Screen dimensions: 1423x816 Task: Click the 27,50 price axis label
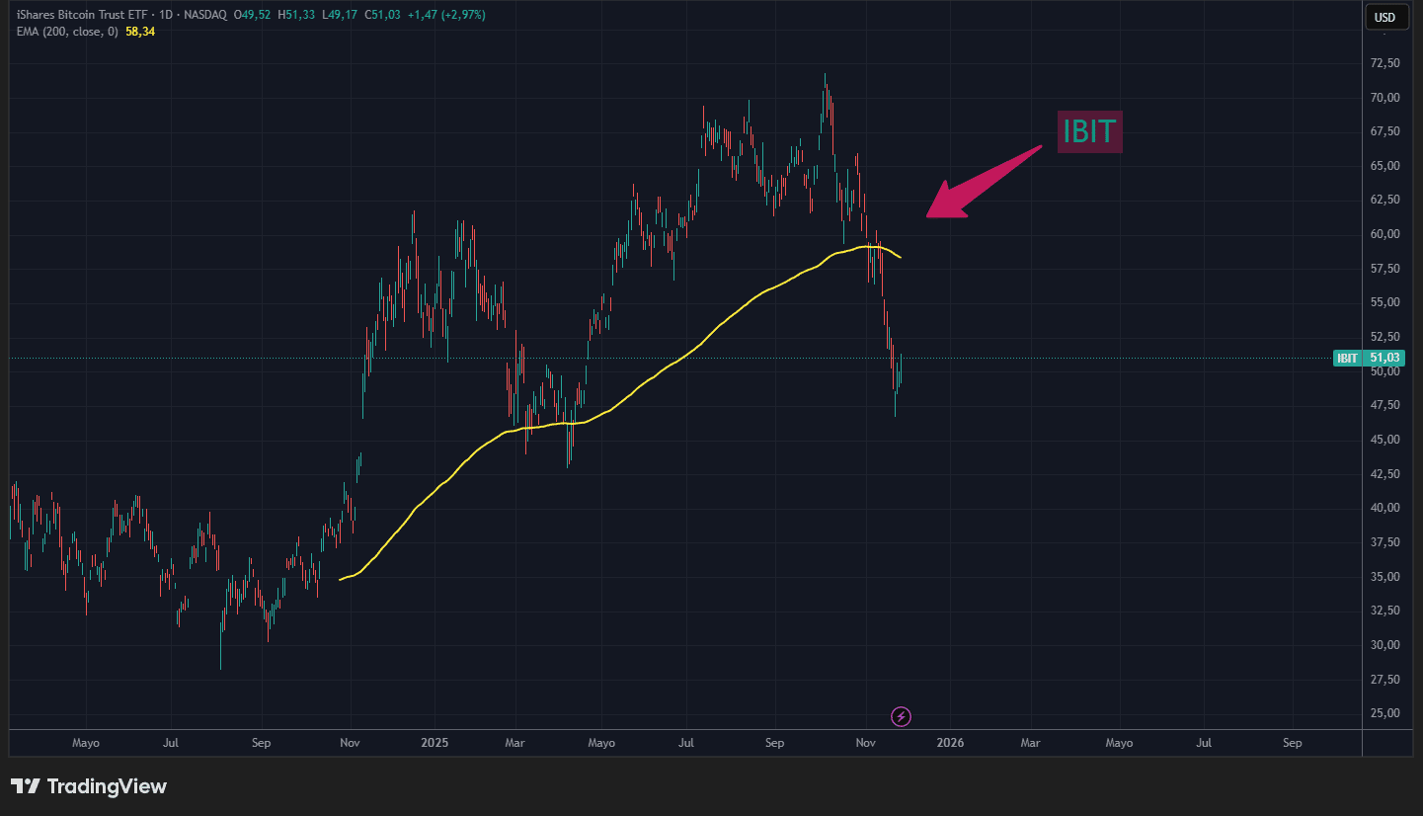[1385, 680]
